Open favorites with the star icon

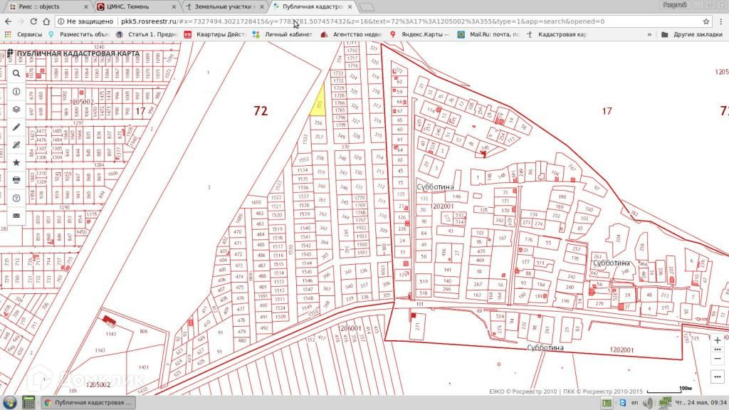16,163
